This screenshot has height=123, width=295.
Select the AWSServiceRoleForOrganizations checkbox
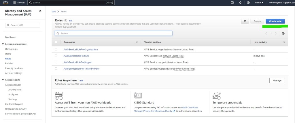tap(56, 49)
